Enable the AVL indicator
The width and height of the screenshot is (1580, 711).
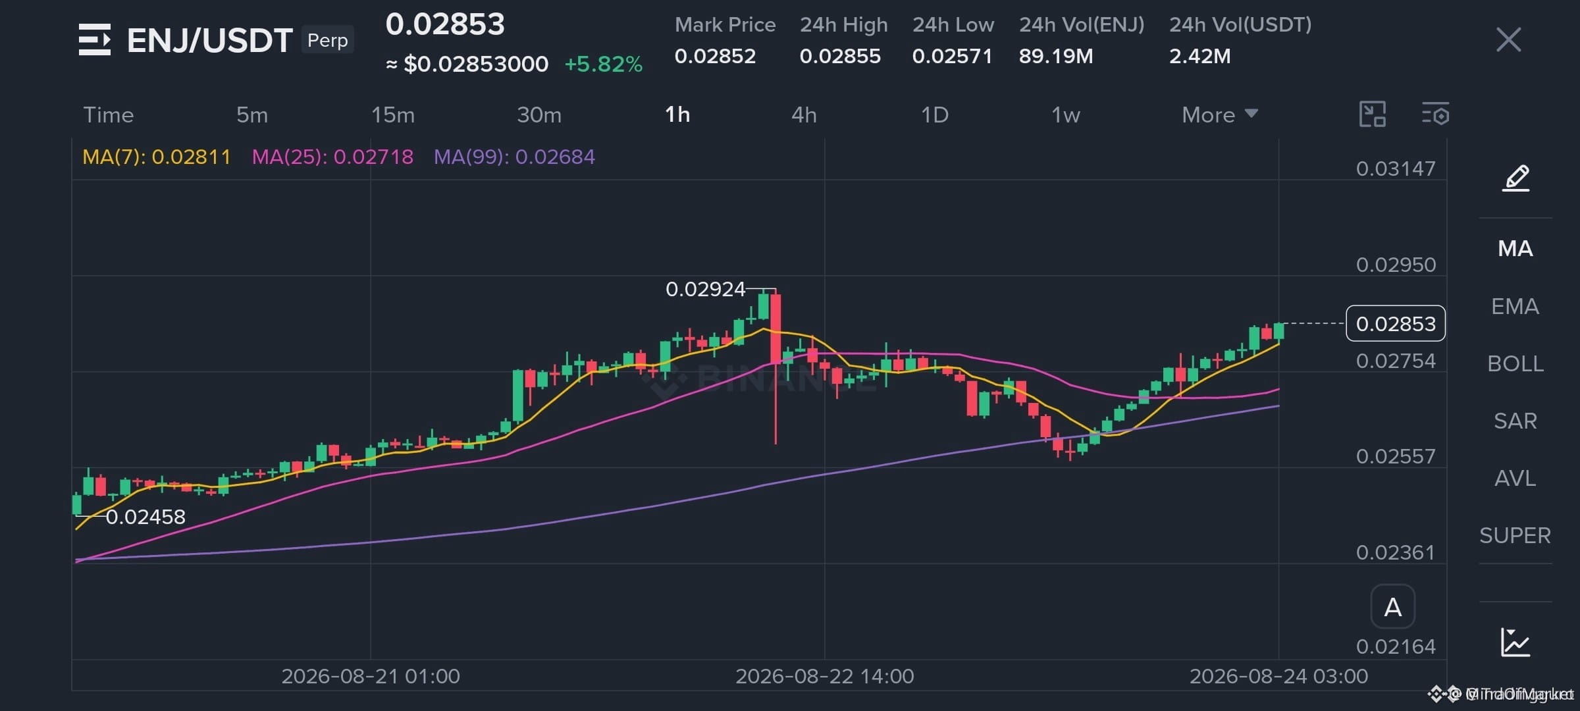pos(1515,478)
